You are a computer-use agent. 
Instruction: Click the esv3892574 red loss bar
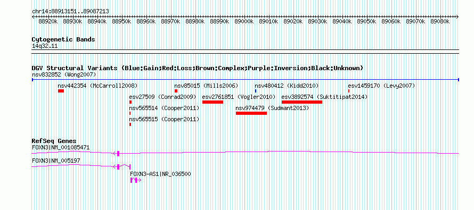pos(301,102)
